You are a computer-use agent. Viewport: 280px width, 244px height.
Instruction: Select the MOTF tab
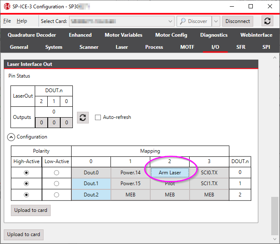tap(187, 47)
